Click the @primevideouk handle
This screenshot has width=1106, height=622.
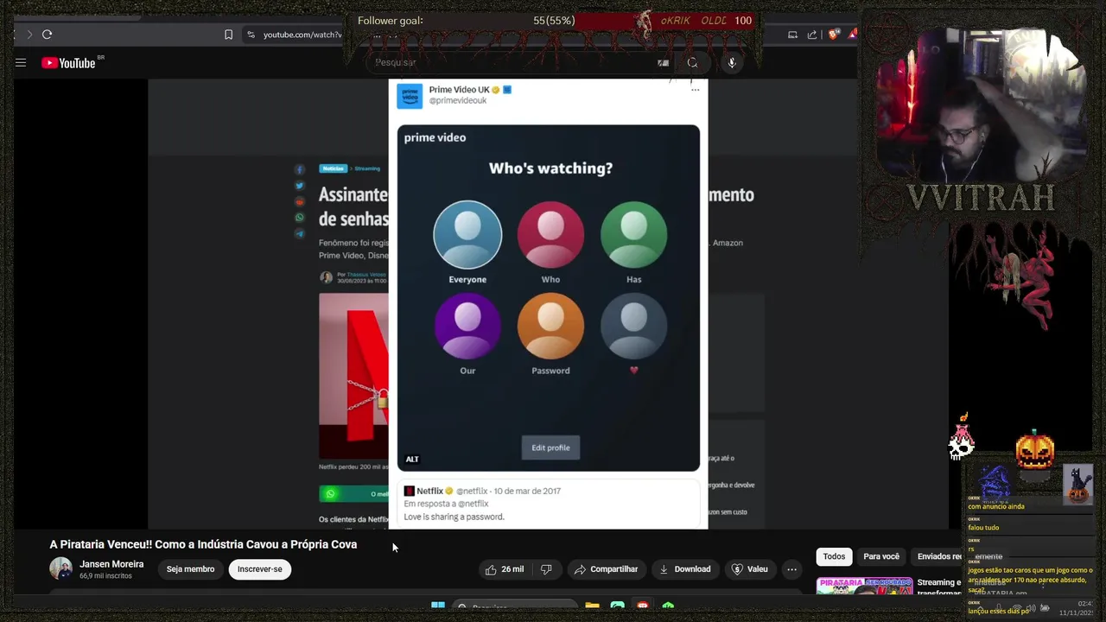click(458, 101)
